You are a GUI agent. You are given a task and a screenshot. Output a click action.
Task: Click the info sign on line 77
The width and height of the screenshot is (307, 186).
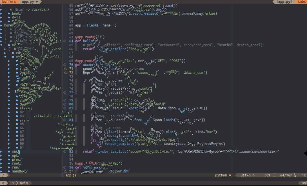point(65,92)
